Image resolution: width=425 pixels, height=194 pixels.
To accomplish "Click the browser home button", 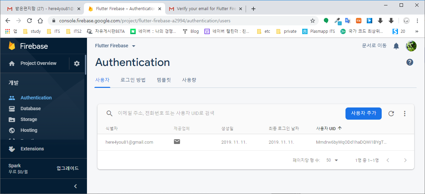I will point(40,21).
